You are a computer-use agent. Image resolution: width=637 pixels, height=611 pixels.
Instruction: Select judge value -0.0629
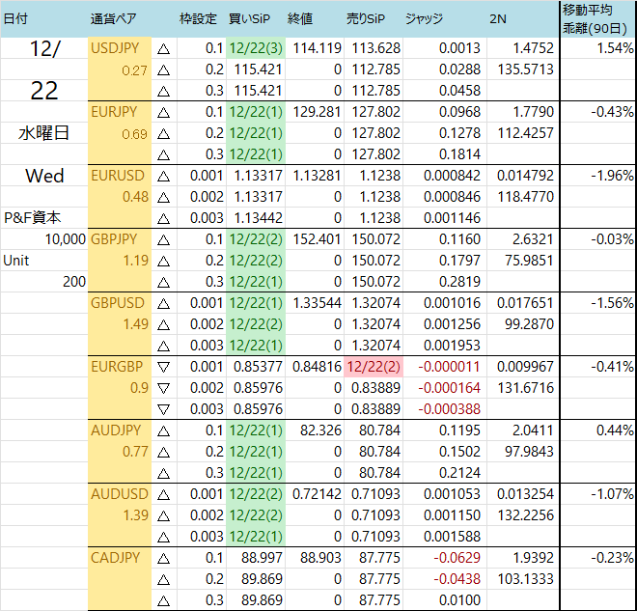[457, 557]
